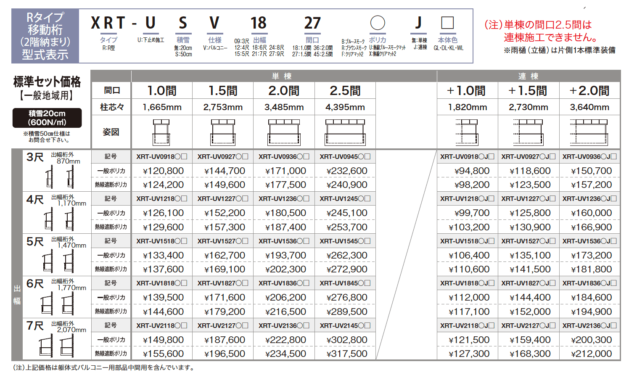Click the 積雪20cm (600N/㎡) black badge

[47, 118]
